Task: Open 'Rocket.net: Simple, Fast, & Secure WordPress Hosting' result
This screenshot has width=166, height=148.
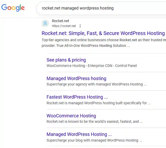Action: point(103,33)
